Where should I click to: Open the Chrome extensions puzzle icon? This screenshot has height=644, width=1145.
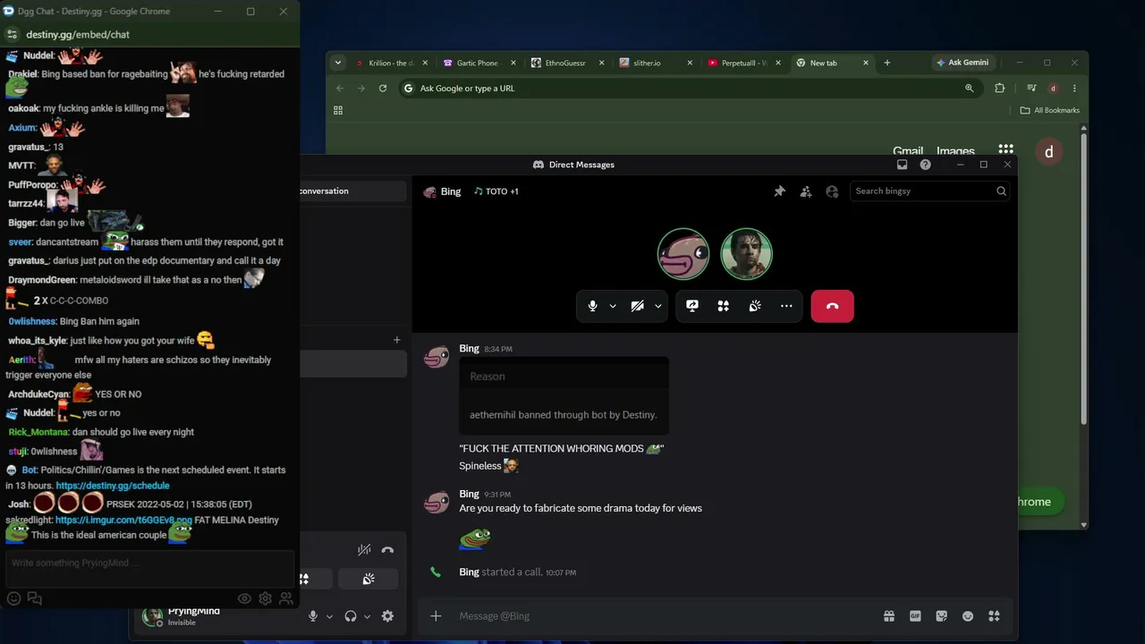coord(999,89)
